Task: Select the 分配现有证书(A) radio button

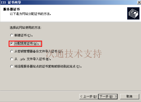Action: coord(11,44)
